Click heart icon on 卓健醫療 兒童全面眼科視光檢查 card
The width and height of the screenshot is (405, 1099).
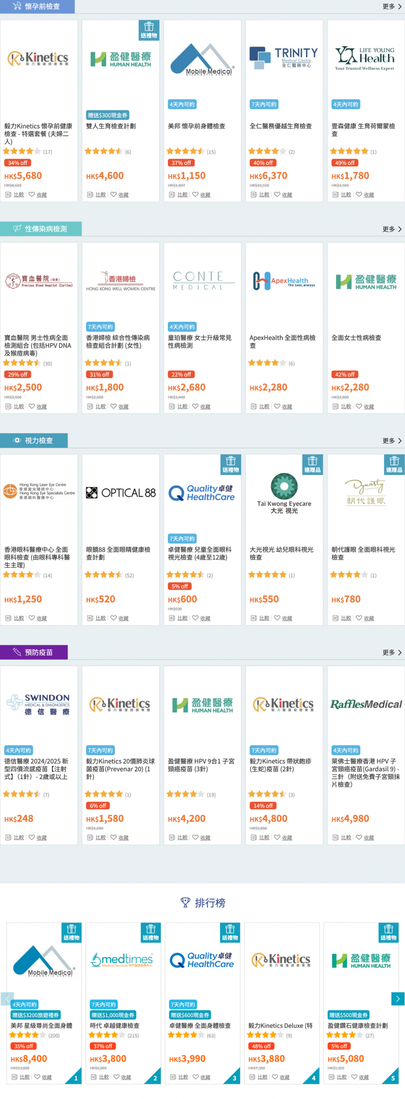click(195, 617)
